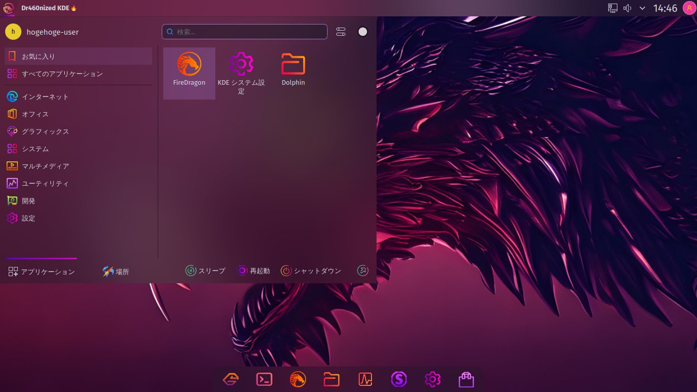
Task: Choose the グラフィックス category
Action: 79,131
